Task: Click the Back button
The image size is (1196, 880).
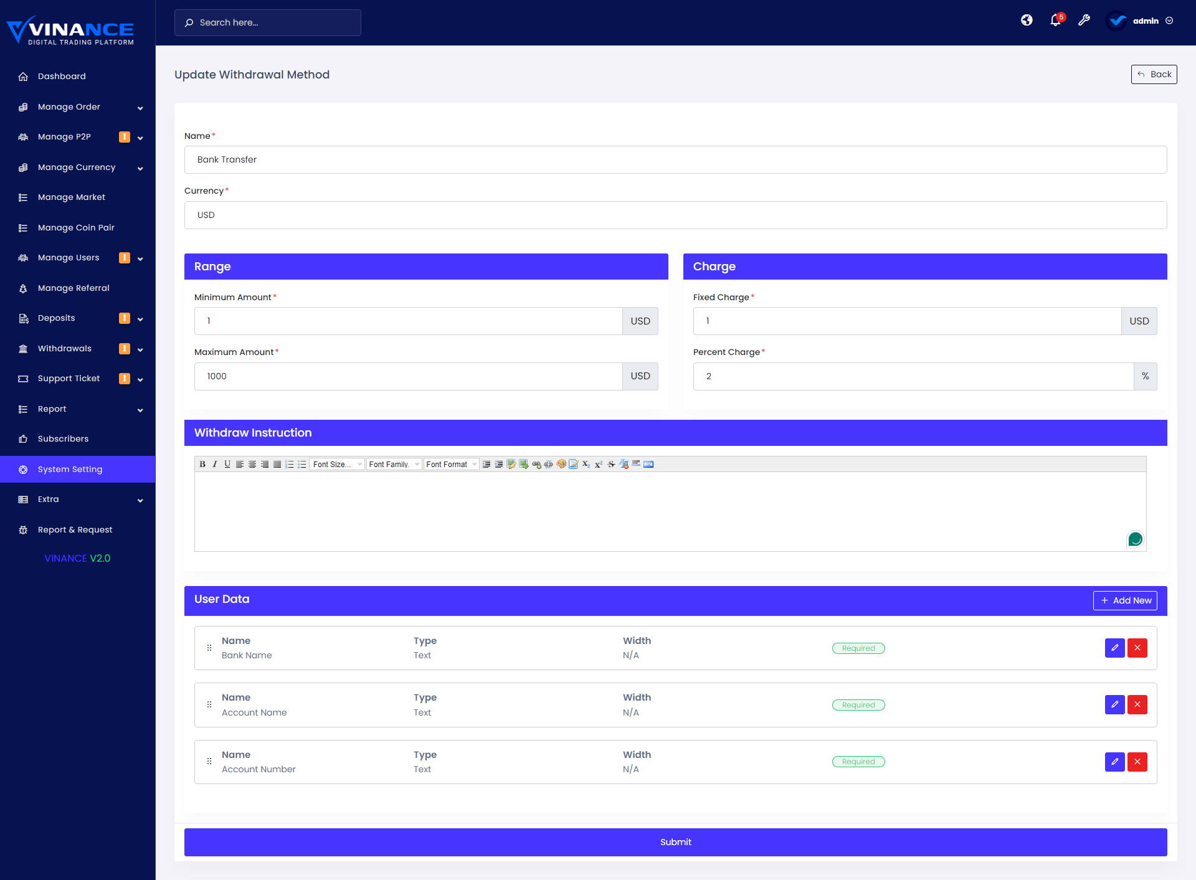Action: [x=1154, y=74]
